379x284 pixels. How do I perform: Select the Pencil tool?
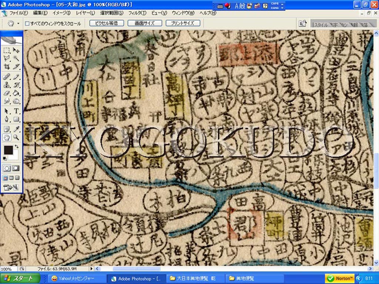click(x=16, y=77)
